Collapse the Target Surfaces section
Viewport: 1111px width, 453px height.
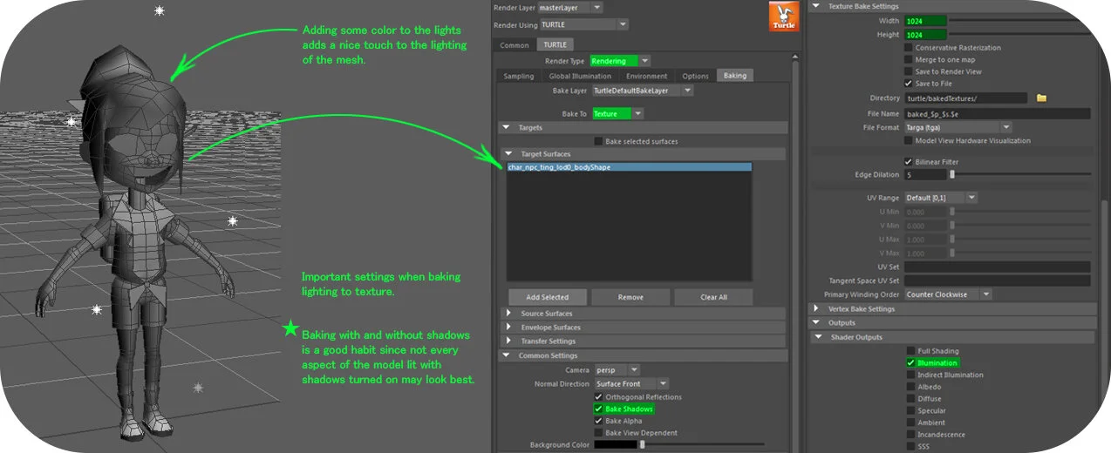point(509,154)
